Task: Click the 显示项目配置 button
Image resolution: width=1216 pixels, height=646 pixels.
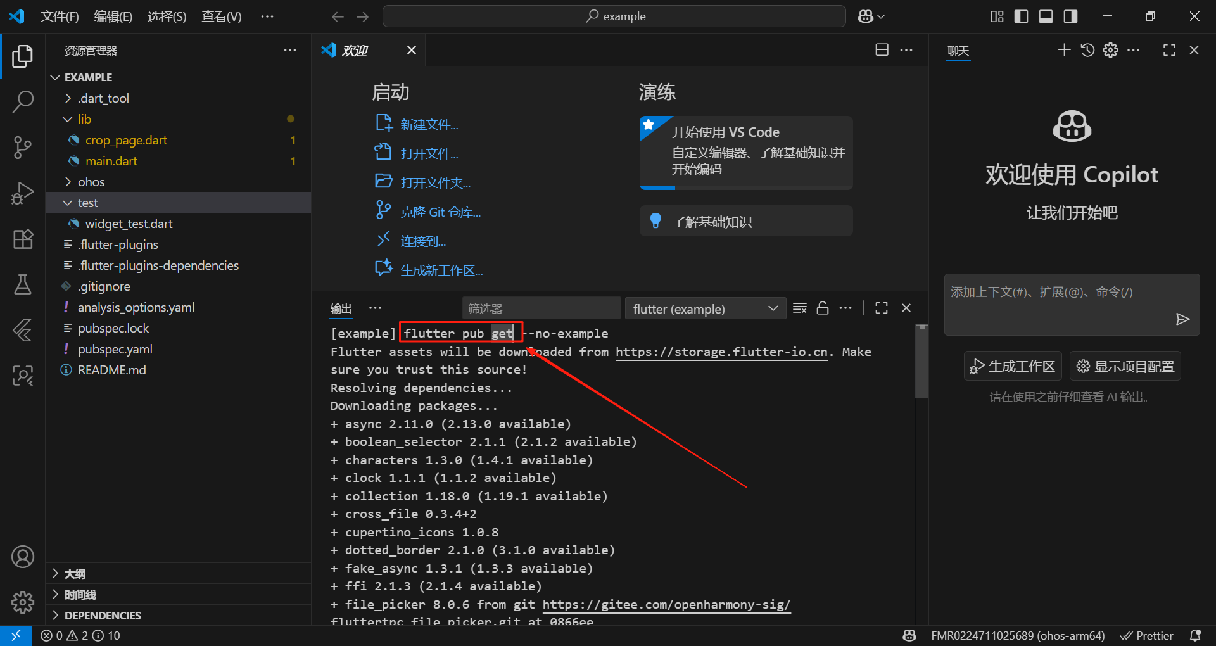Action: [x=1125, y=366]
